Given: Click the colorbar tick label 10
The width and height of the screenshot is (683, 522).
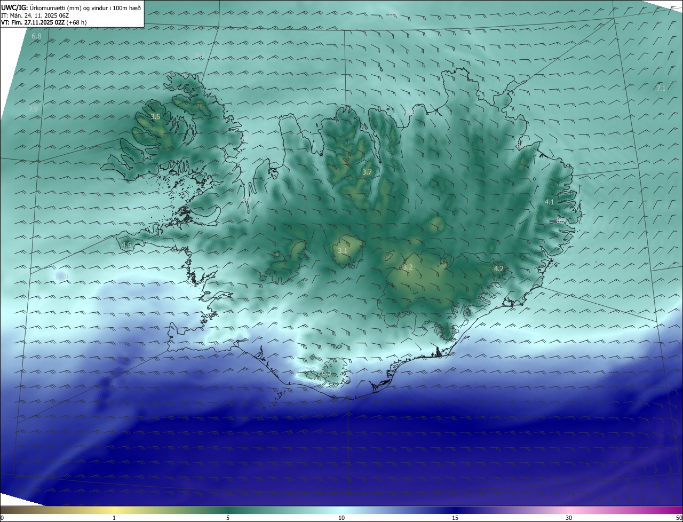Looking at the screenshot, I should [x=341, y=518].
